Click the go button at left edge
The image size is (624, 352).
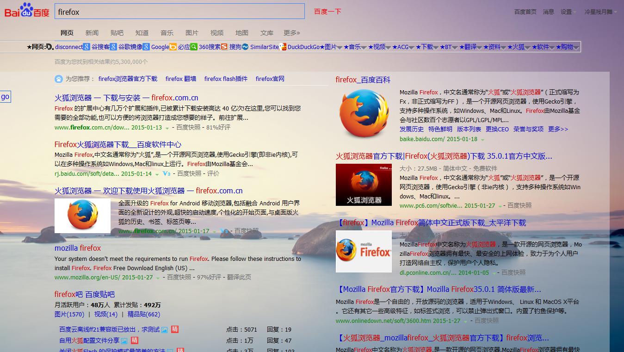click(x=5, y=97)
